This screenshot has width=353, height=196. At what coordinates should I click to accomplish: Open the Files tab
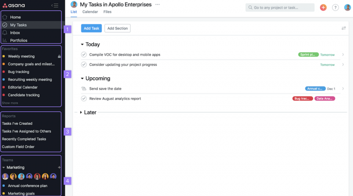(x=107, y=12)
